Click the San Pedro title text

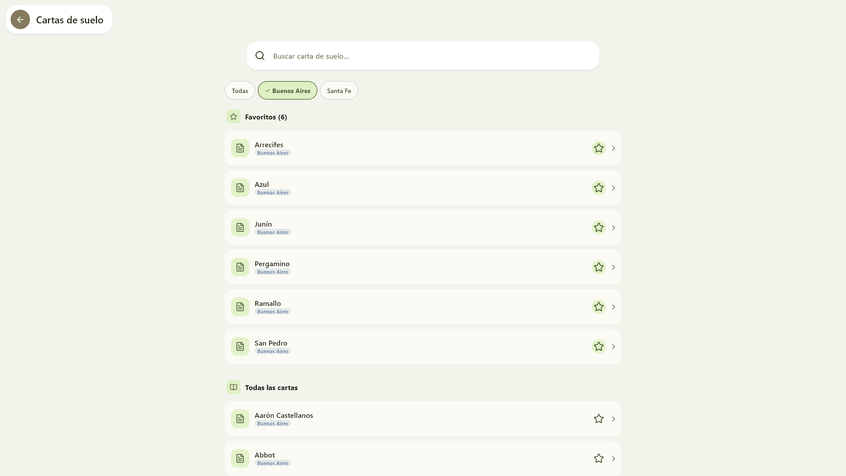(x=271, y=343)
